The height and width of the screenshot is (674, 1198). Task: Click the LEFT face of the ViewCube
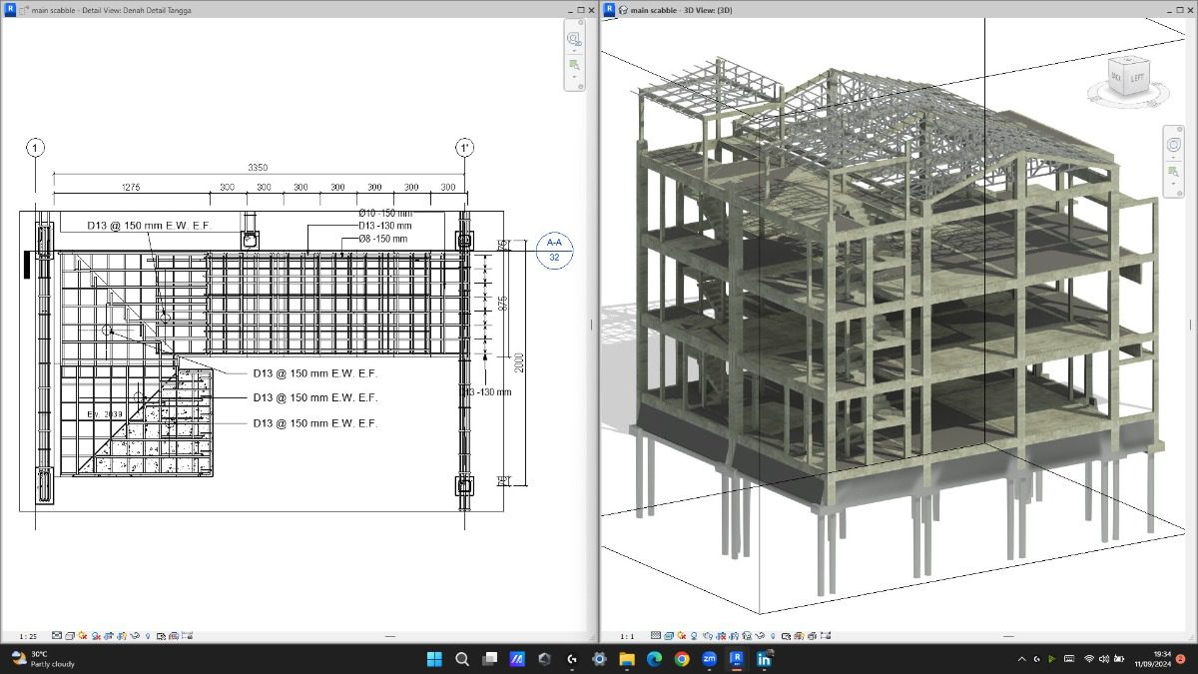[1137, 77]
